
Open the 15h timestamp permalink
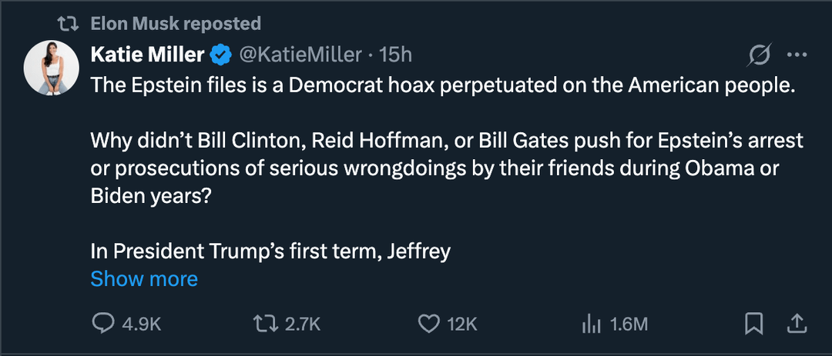point(396,55)
